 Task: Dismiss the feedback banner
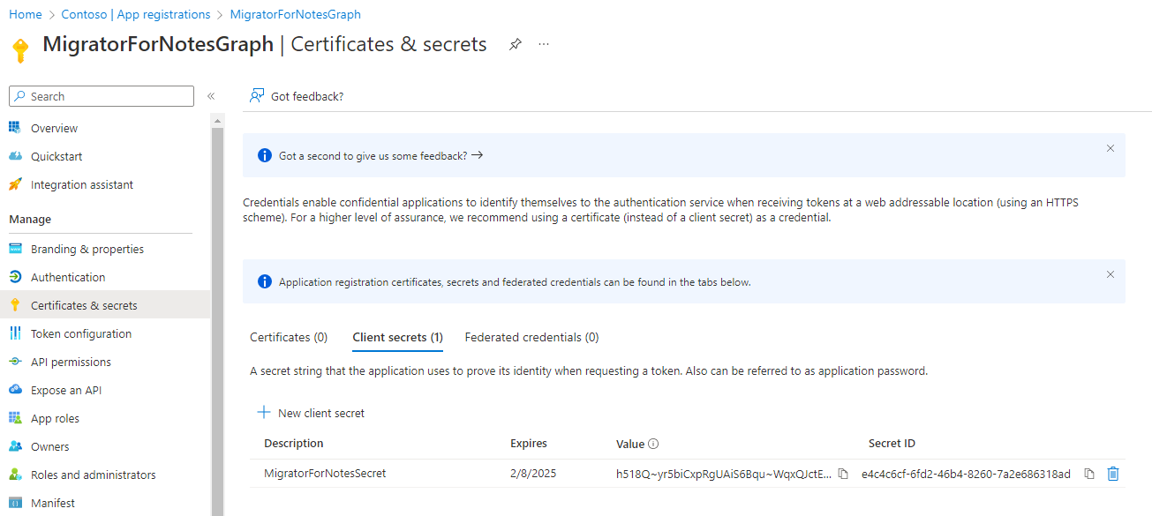click(1111, 148)
